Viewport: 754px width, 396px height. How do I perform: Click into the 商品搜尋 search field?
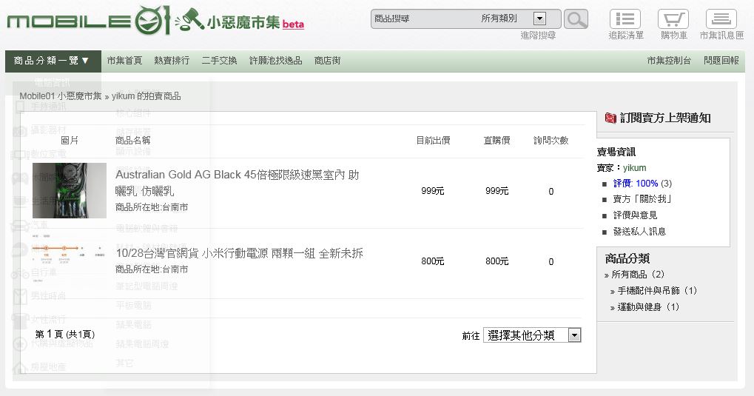tap(423, 19)
